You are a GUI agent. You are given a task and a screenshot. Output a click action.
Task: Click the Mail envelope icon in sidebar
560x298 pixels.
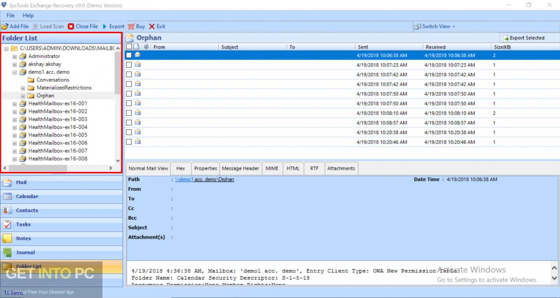click(x=7, y=182)
